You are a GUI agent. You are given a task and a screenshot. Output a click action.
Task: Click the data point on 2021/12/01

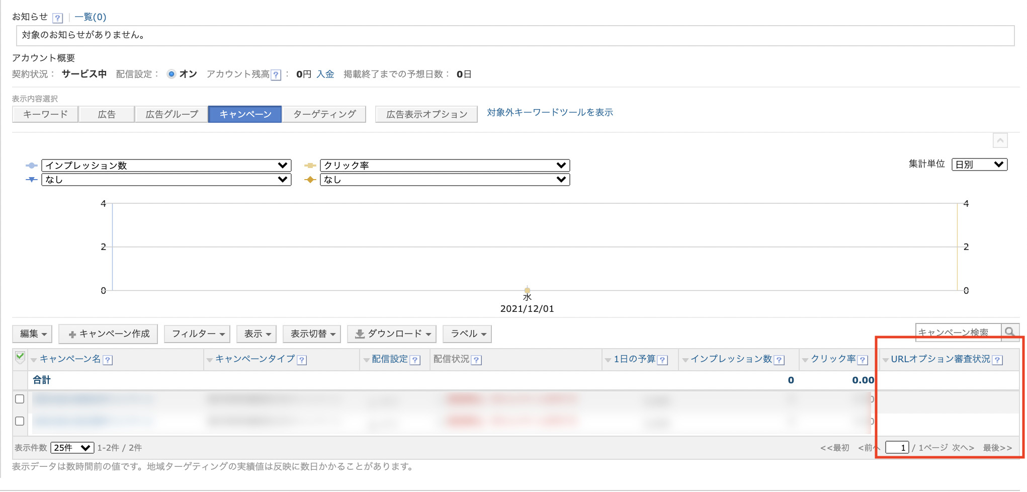pos(527,290)
